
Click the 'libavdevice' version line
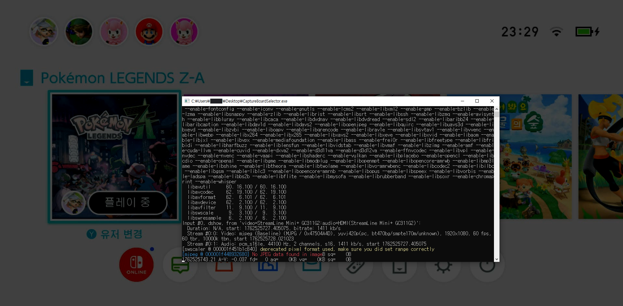[x=237, y=202]
